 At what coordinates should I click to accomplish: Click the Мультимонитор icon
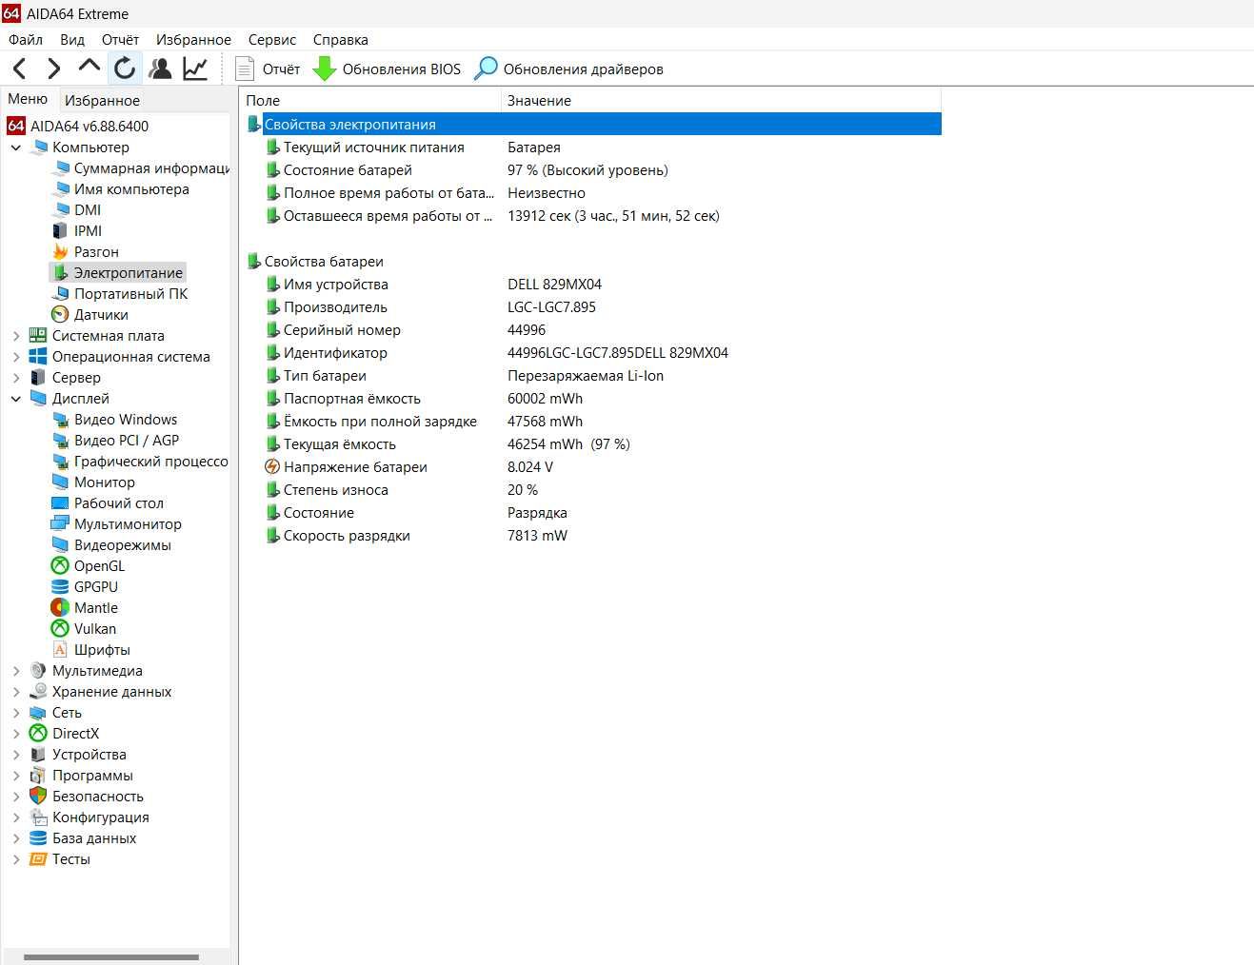(60, 524)
